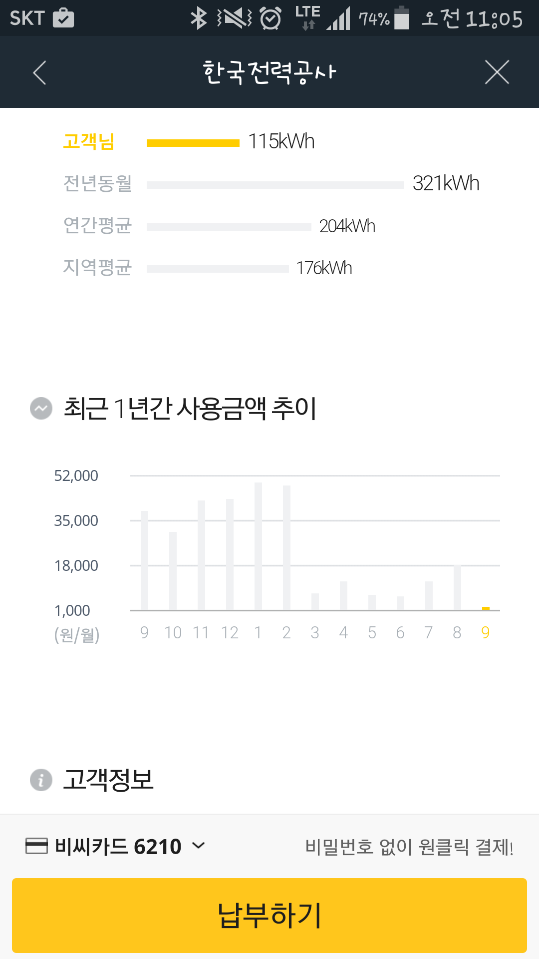The image size is (539, 959).
Task: Tap the 비밀번호 없이 원클릭 결제 text
Action: (409, 847)
